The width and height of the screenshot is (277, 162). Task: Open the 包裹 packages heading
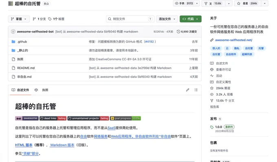tap(213, 142)
